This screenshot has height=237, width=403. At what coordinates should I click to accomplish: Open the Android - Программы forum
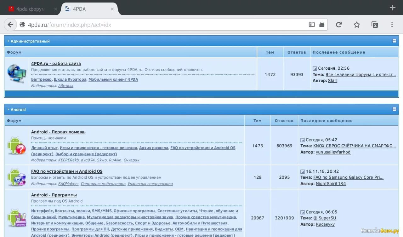tap(54, 195)
